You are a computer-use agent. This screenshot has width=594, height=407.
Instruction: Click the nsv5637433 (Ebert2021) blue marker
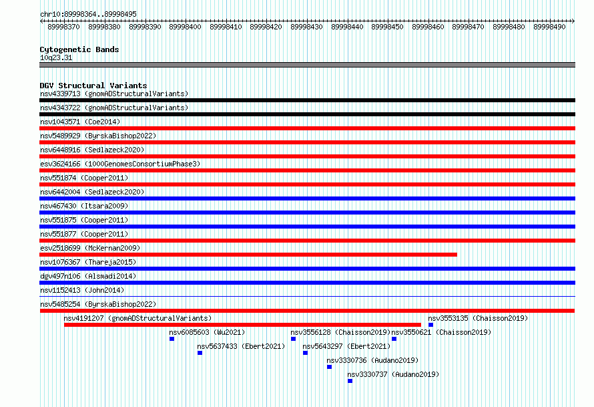200,353
